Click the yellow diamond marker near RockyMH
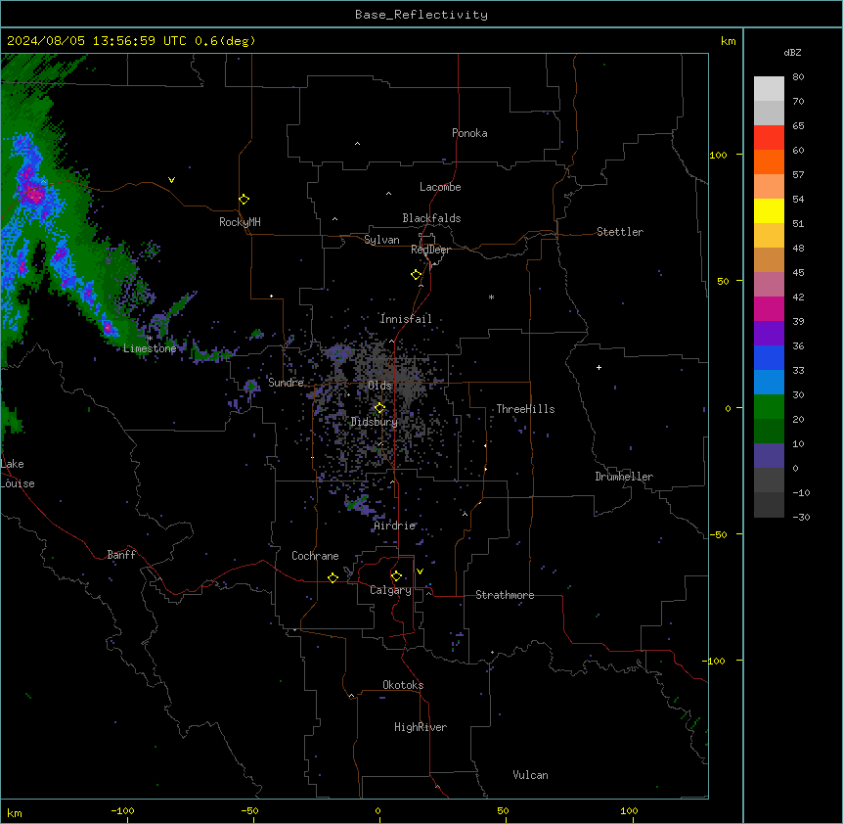This screenshot has width=843, height=824. (244, 200)
